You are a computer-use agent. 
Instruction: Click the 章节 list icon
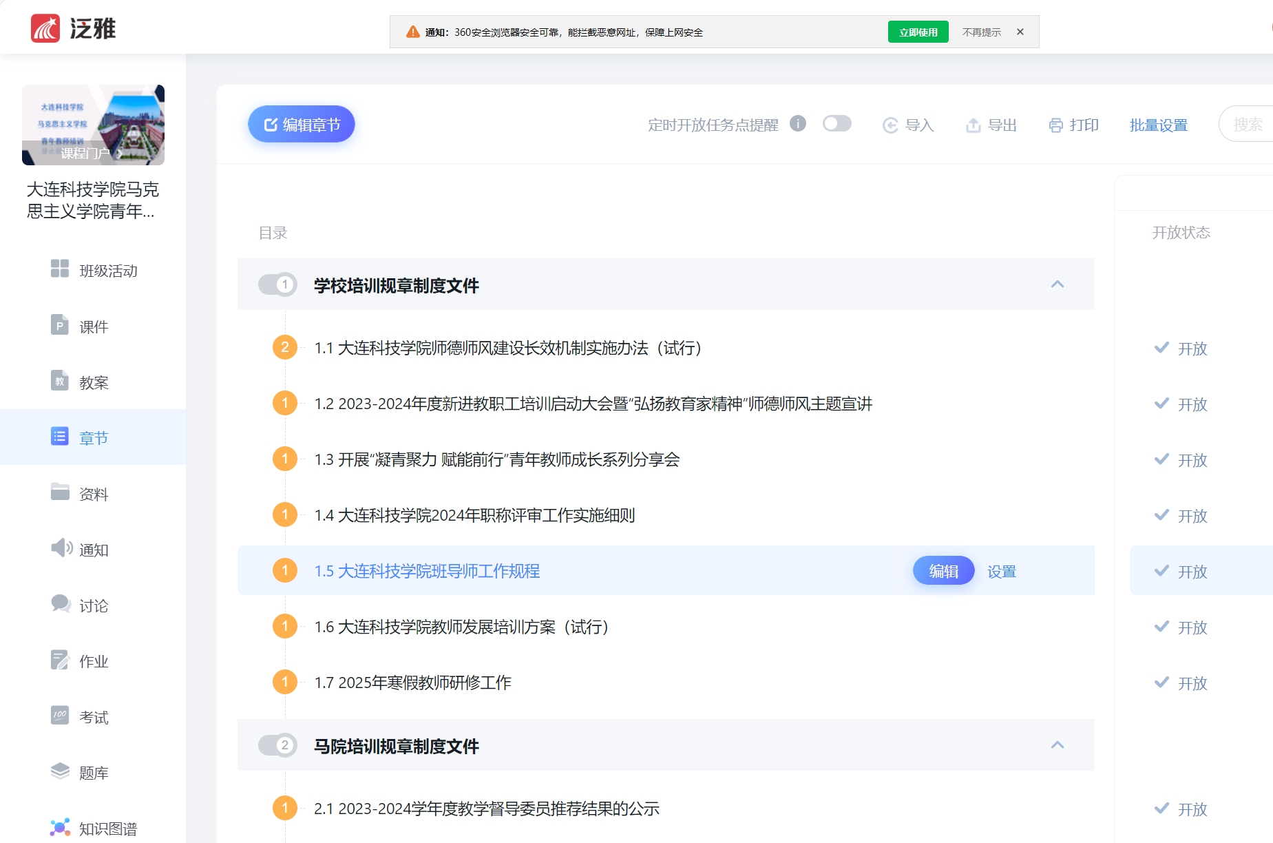pyautogui.click(x=60, y=436)
